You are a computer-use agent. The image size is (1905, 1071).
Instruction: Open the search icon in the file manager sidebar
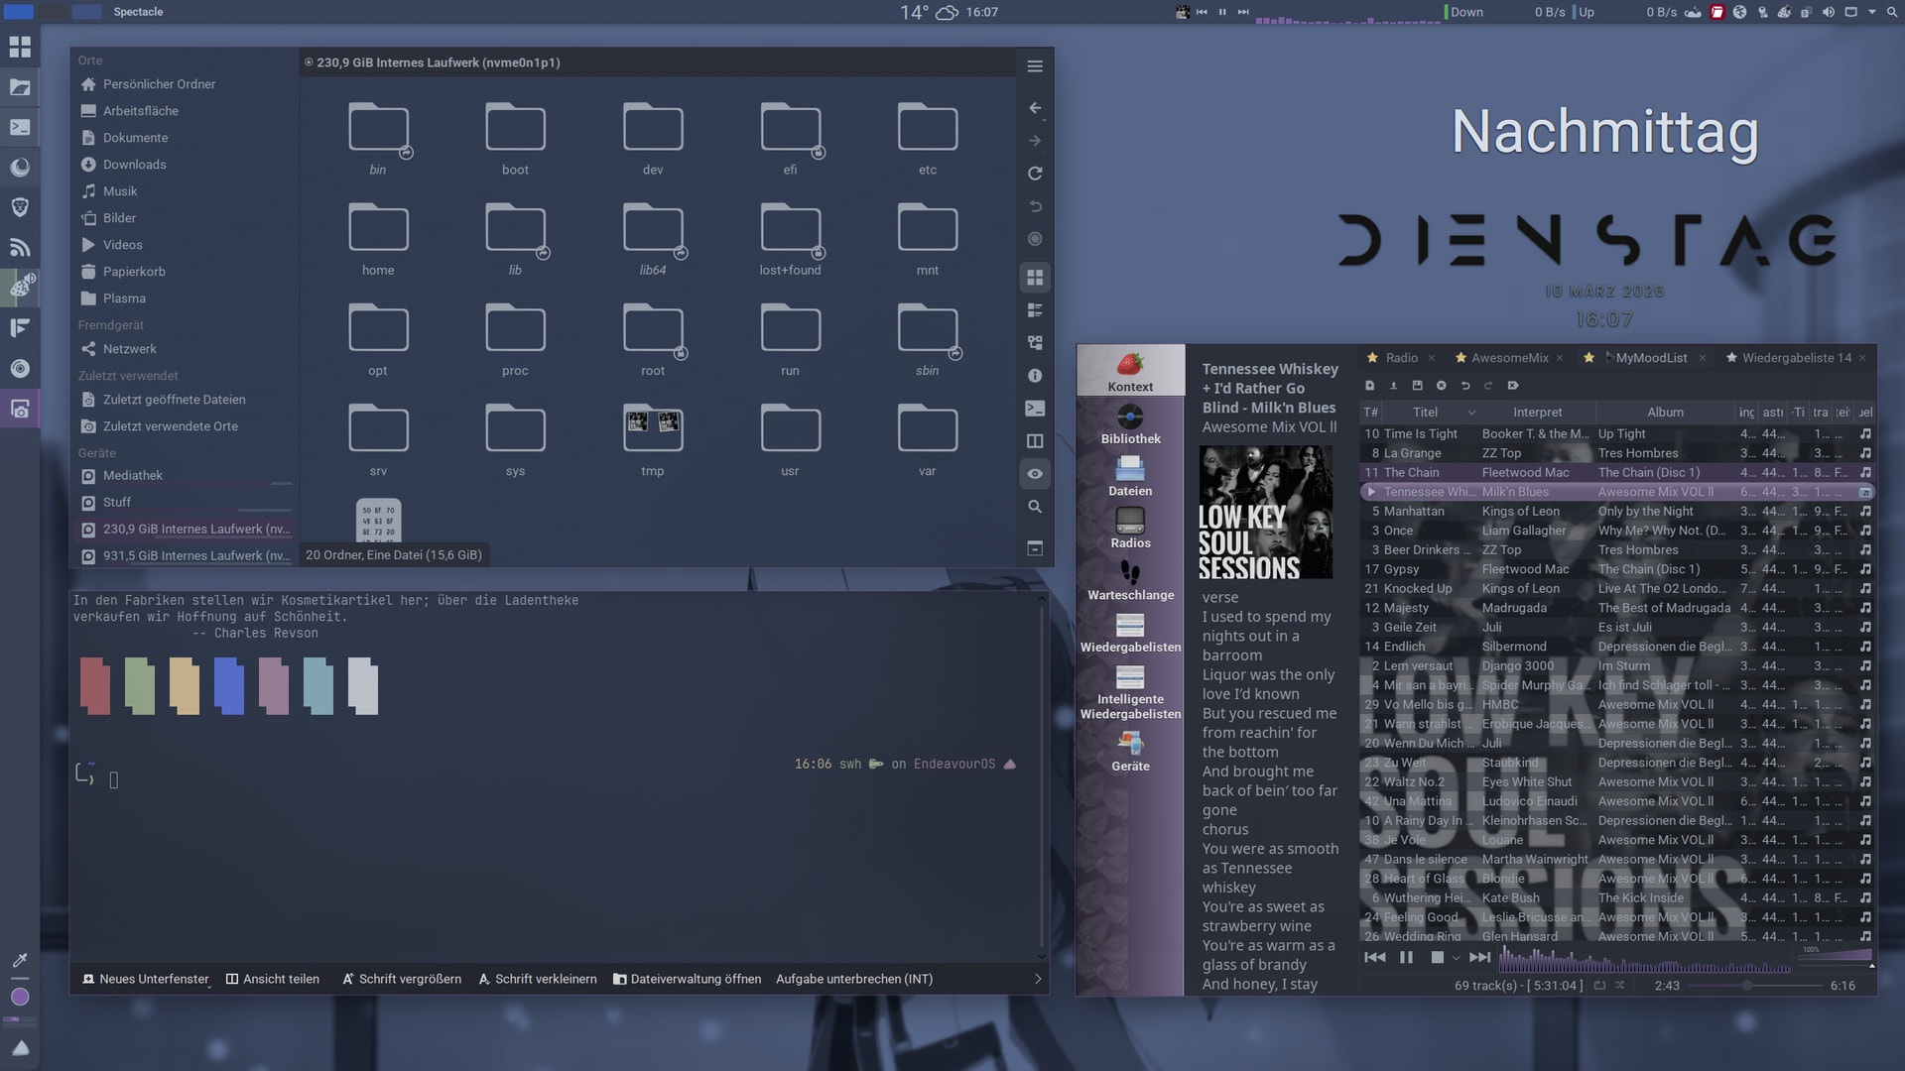tap(1035, 507)
